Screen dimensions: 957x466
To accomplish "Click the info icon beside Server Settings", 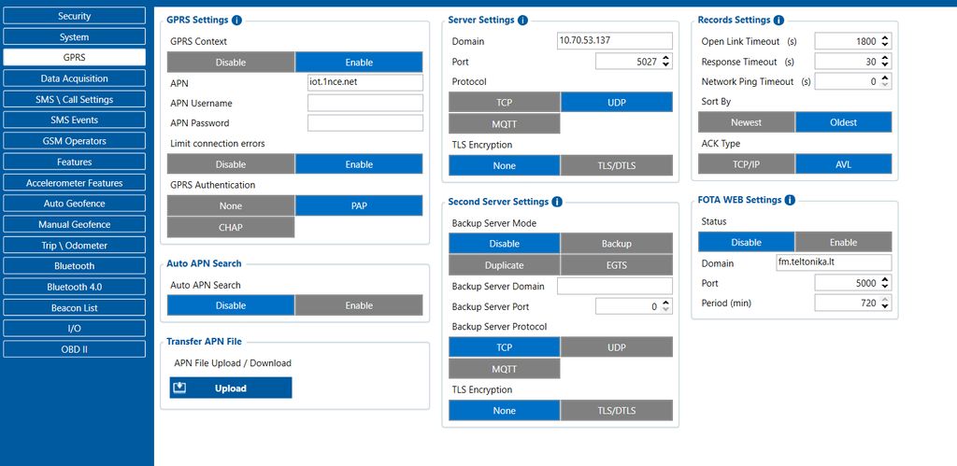I will pyautogui.click(x=522, y=20).
